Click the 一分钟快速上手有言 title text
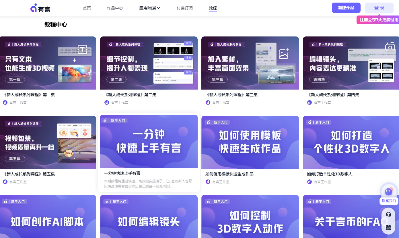This screenshot has width=399, height=238. pyautogui.click(x=122, y=173)
